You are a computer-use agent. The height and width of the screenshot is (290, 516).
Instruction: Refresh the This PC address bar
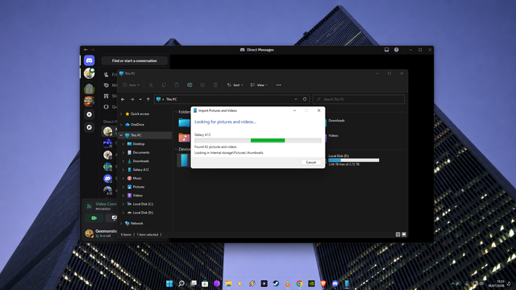point(305,99)
